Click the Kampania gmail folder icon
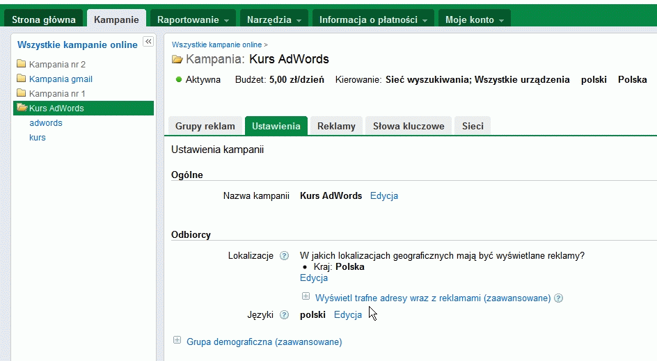 pos(22,79)
